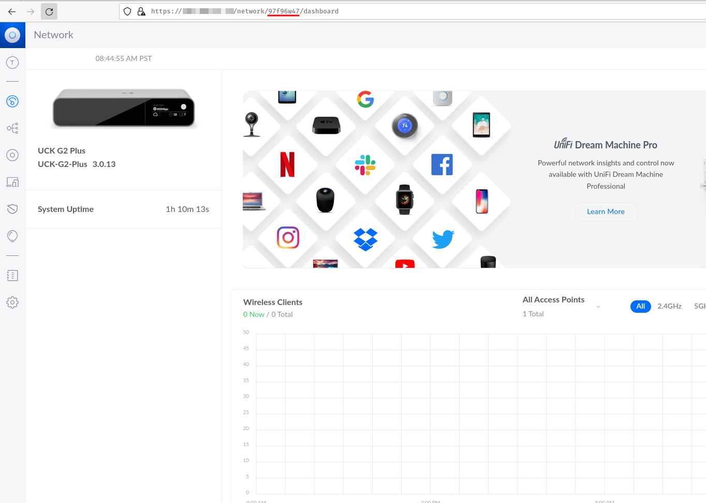706x503 pixels.
Task: Click the Dream Machine Pro apps banner image
Action: click(377, 179)
